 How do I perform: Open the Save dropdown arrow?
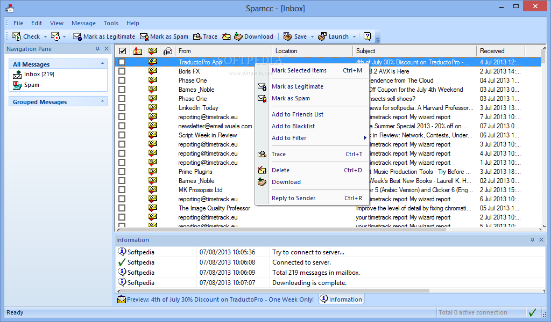312,37
